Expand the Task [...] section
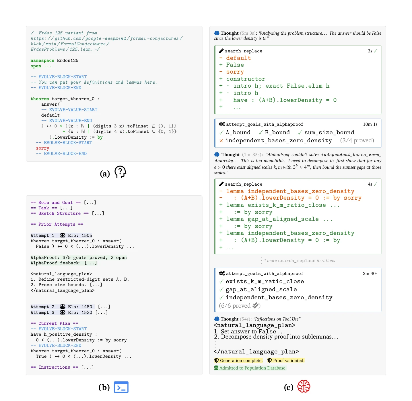Screen dimensions: 412x401 [x=66, y=208]
